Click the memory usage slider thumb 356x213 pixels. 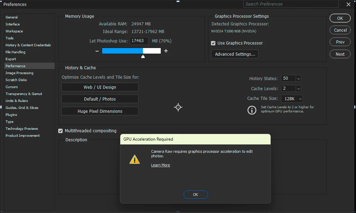click(x=143, y=56)
